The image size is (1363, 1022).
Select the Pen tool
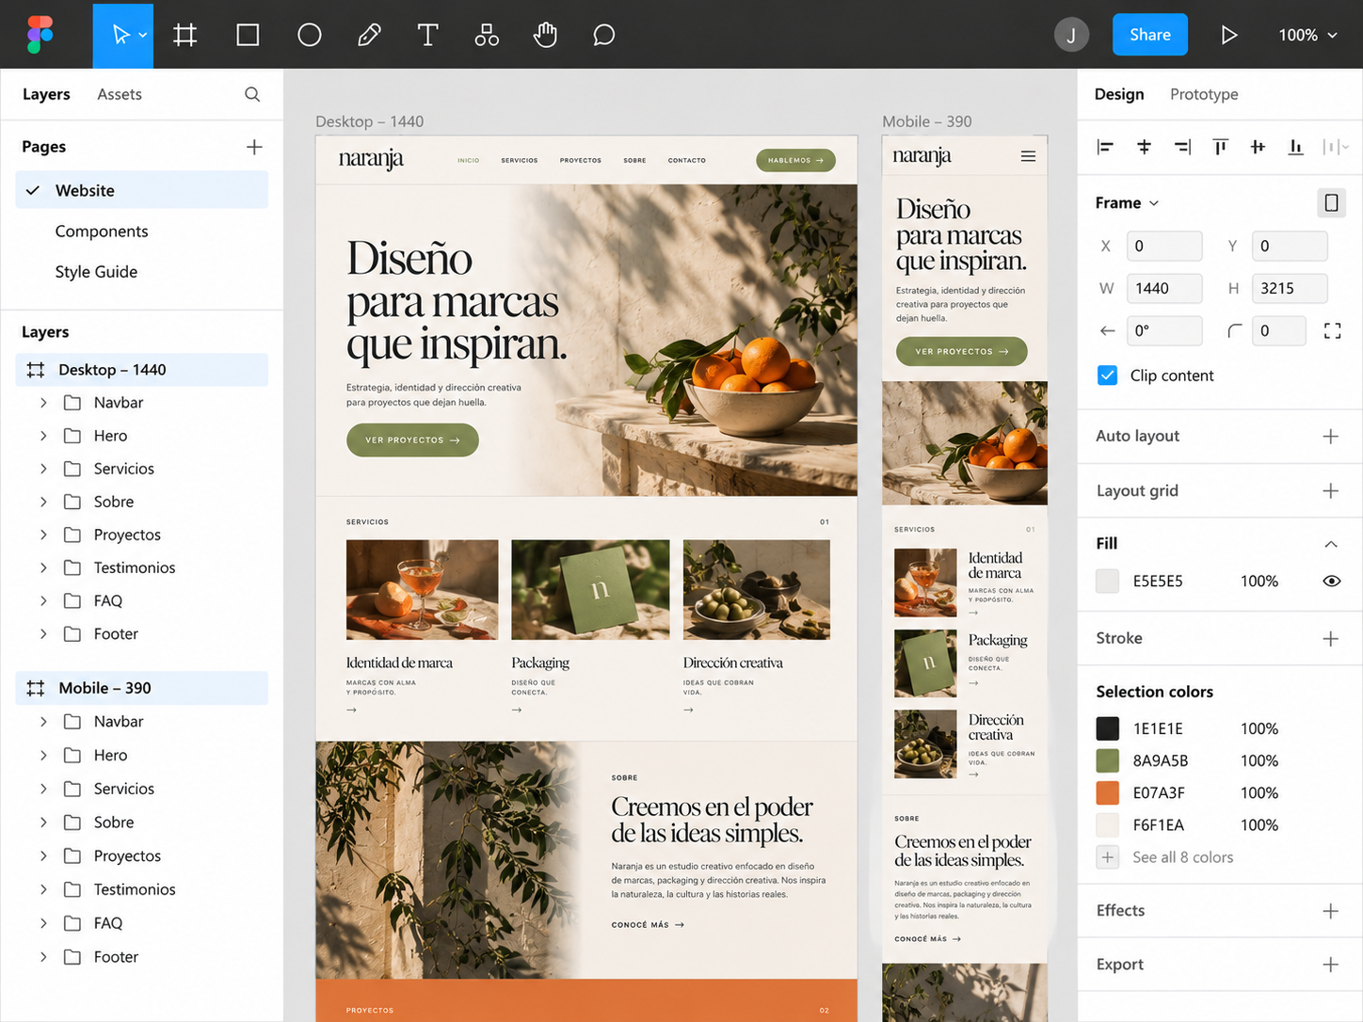tap(369, 35)
